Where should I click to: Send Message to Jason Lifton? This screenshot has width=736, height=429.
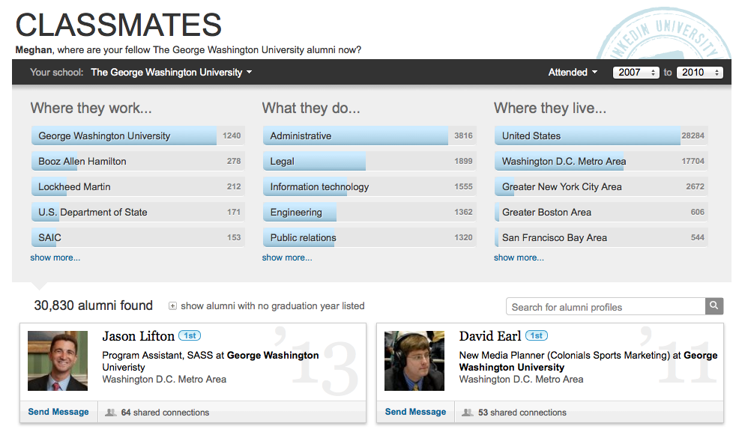(58, 412)
